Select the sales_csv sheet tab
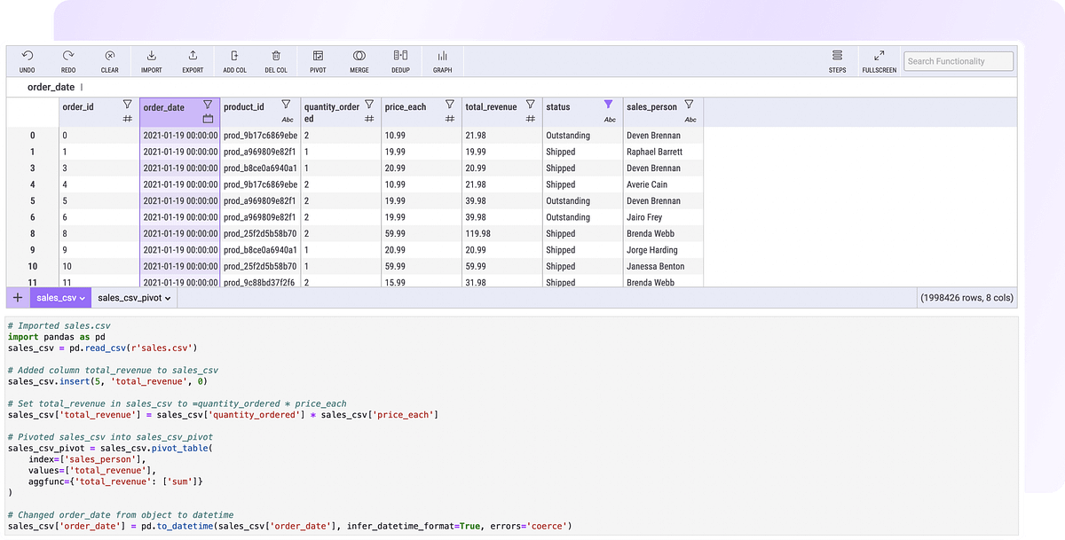Image resolution: width=1065 pixels, height=540 pixels. [55, 298]
